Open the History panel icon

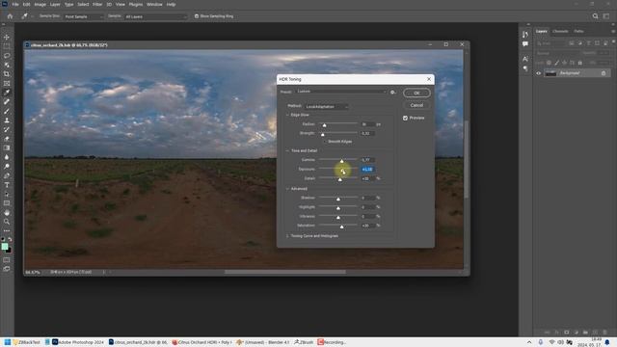click(525, 35)
